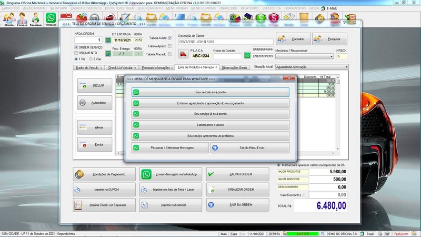
Task: Open the calendar picker beside Prev. Entrega
Action: (108, 54)
